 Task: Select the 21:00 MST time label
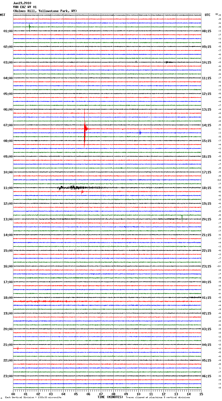[8, 345]
